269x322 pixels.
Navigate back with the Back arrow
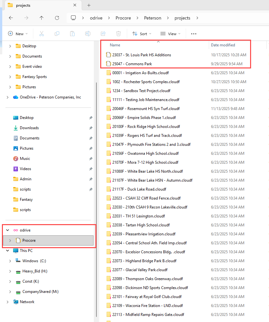point(11,18)
